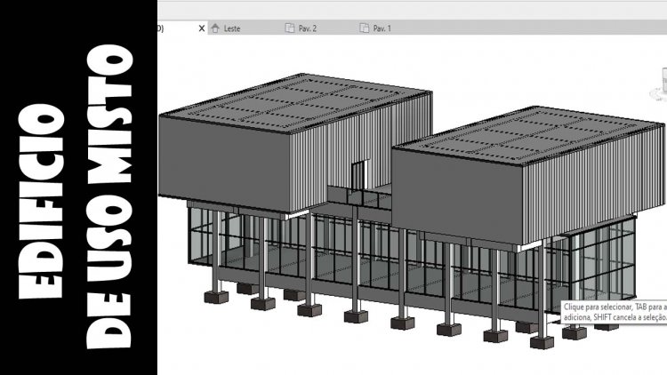667x375 pixels.
Task: Click the ViewCube navigation widget
Action: coord(659,85)
